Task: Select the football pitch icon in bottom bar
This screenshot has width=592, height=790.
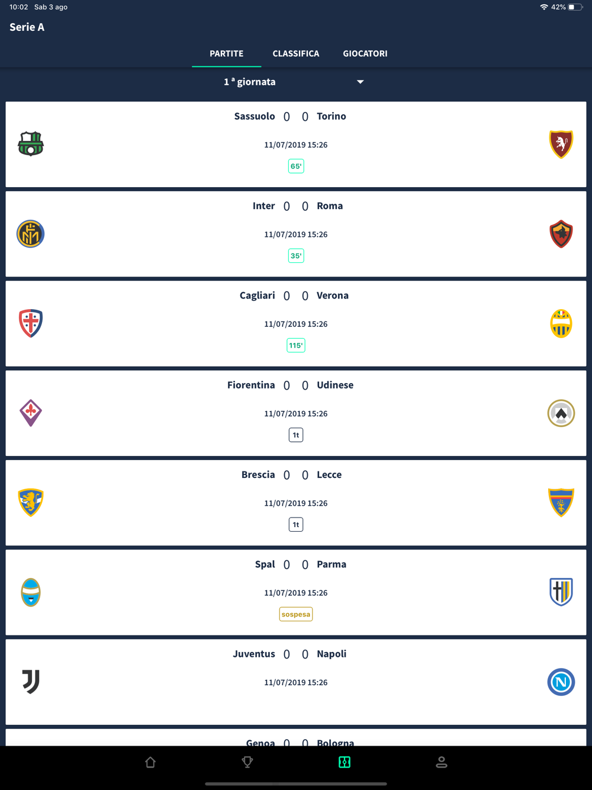Action: pos(345,762)
